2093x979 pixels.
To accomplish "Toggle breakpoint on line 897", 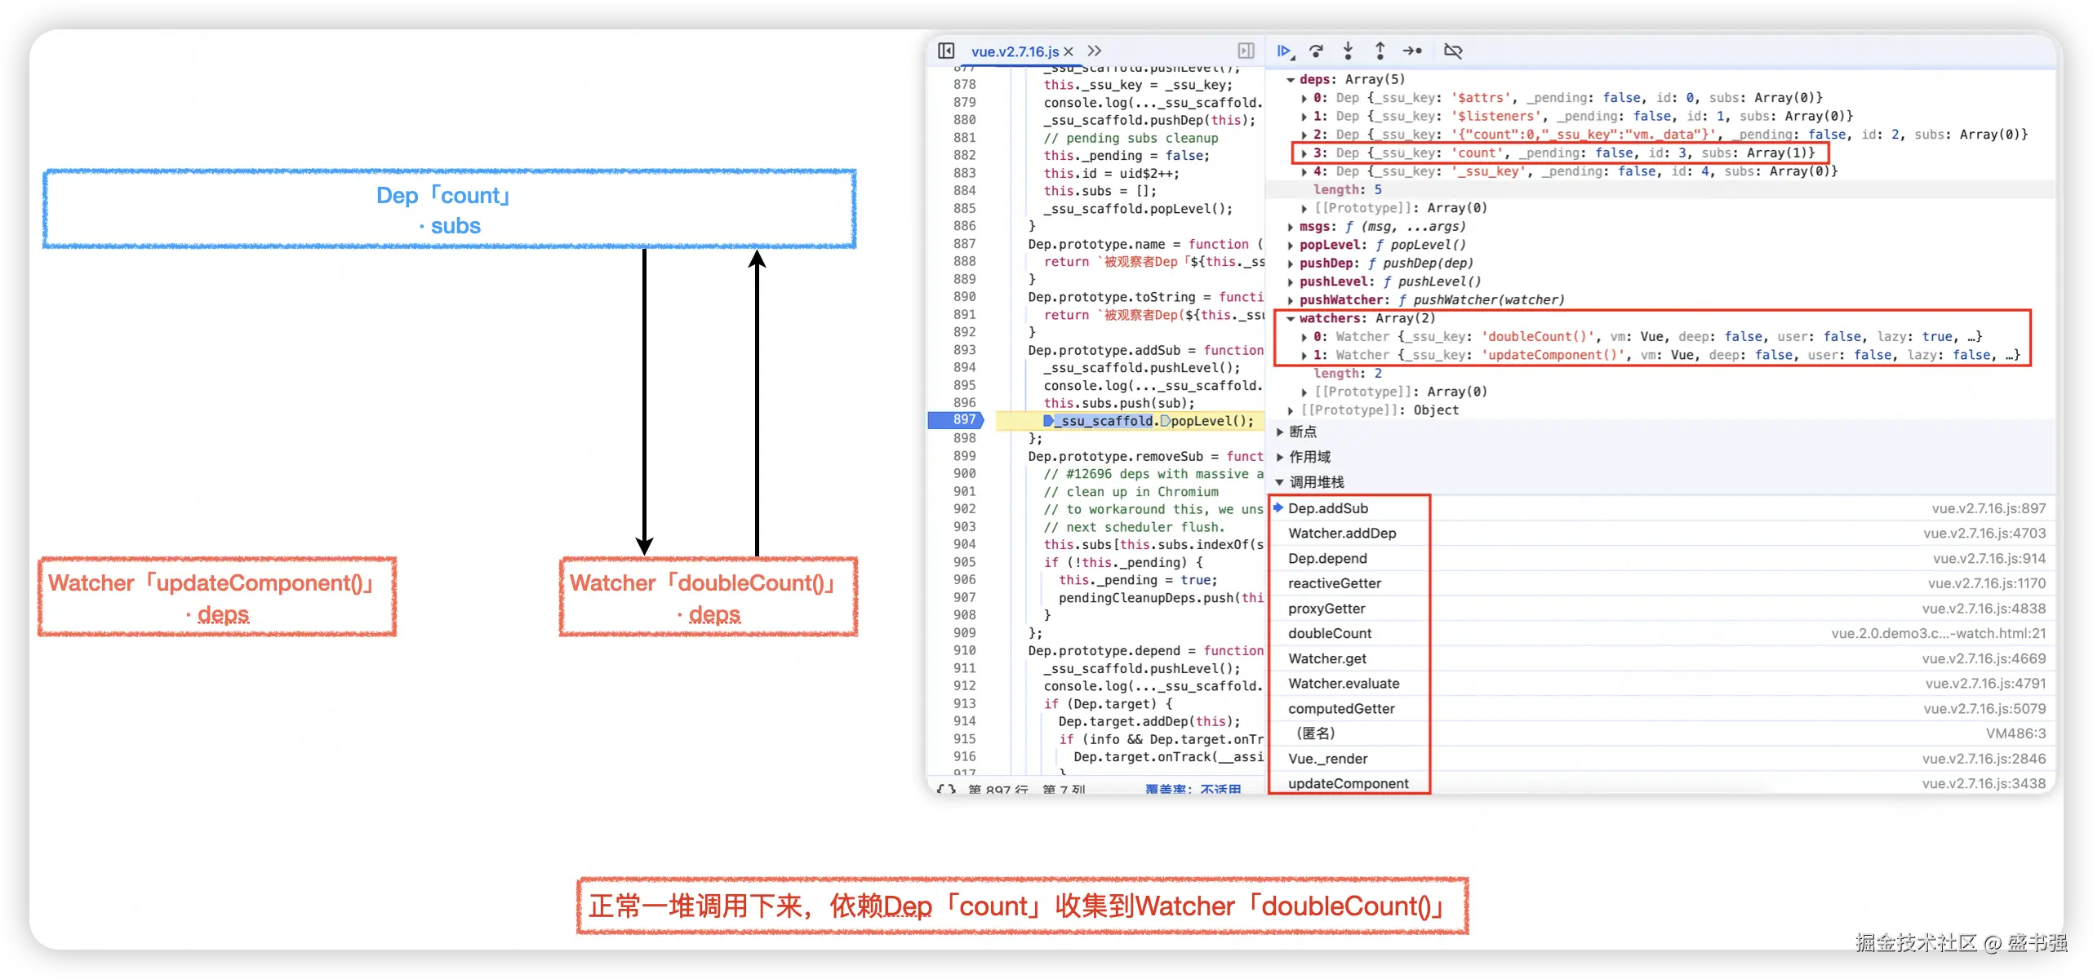I will [964, 420].
